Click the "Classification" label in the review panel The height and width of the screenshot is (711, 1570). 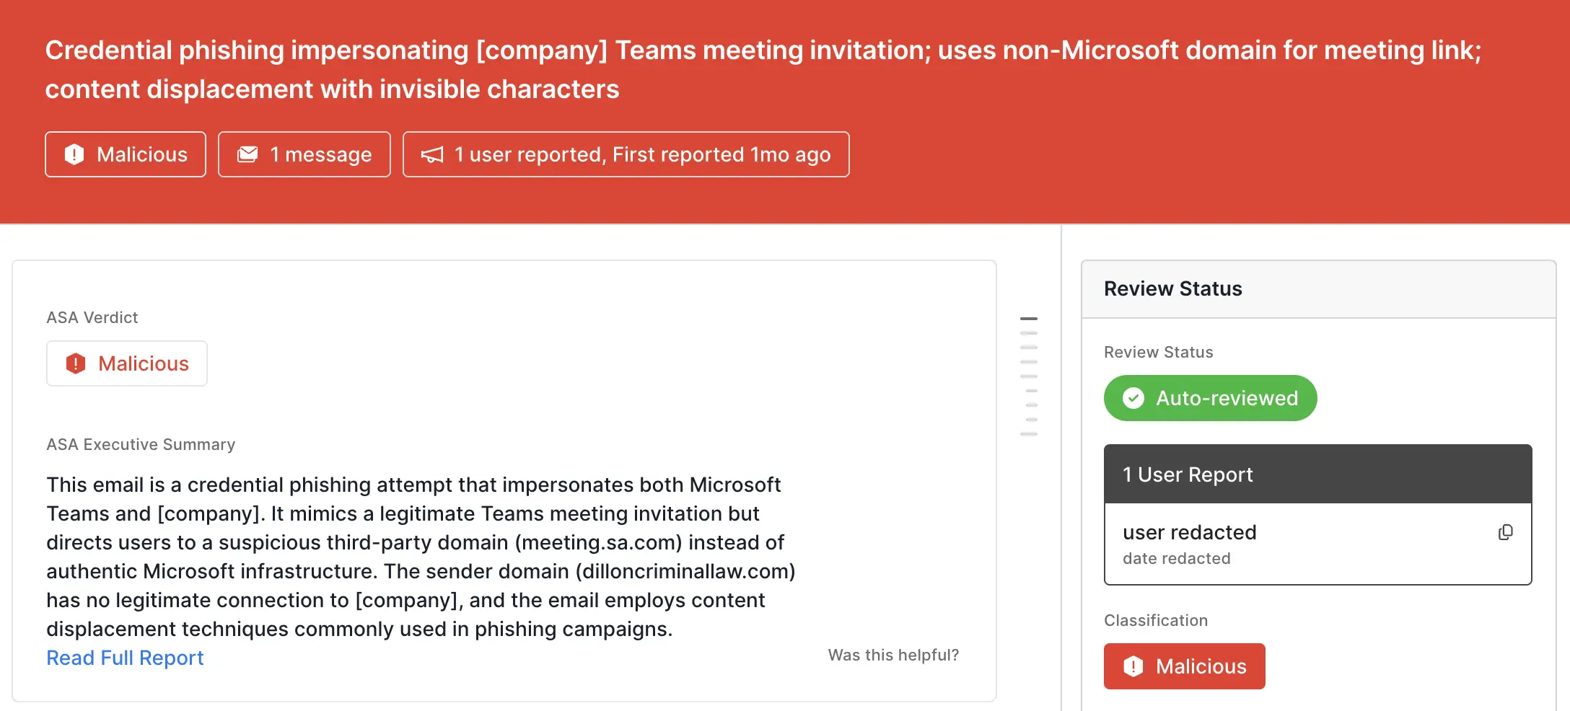pos(1155,620)
